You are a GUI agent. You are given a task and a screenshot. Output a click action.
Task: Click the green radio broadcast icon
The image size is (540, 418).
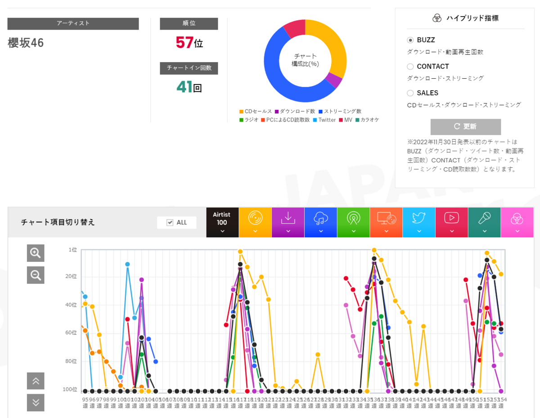354,218
